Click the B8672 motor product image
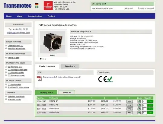Screen dimensions: 163x124 pos(53,42)
